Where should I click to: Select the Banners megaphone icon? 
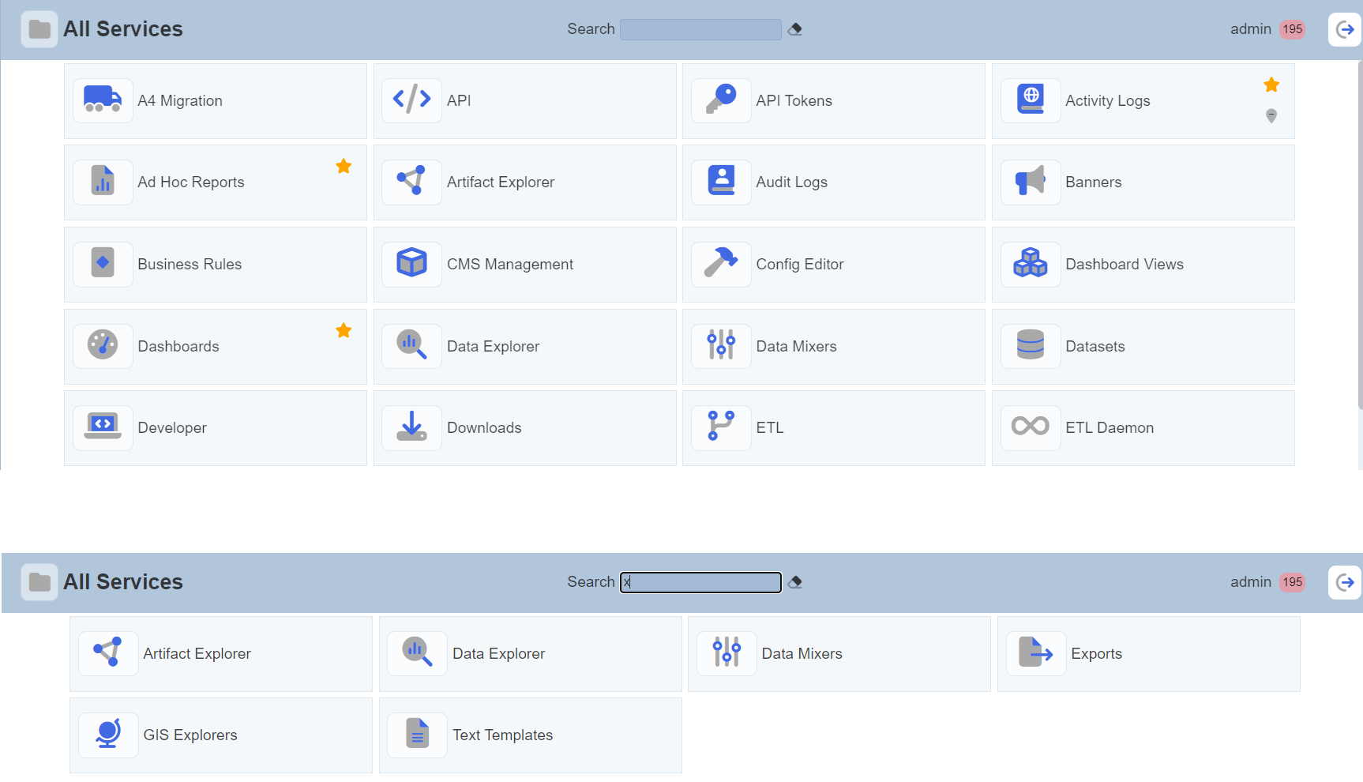click(x=1030, y=182)
